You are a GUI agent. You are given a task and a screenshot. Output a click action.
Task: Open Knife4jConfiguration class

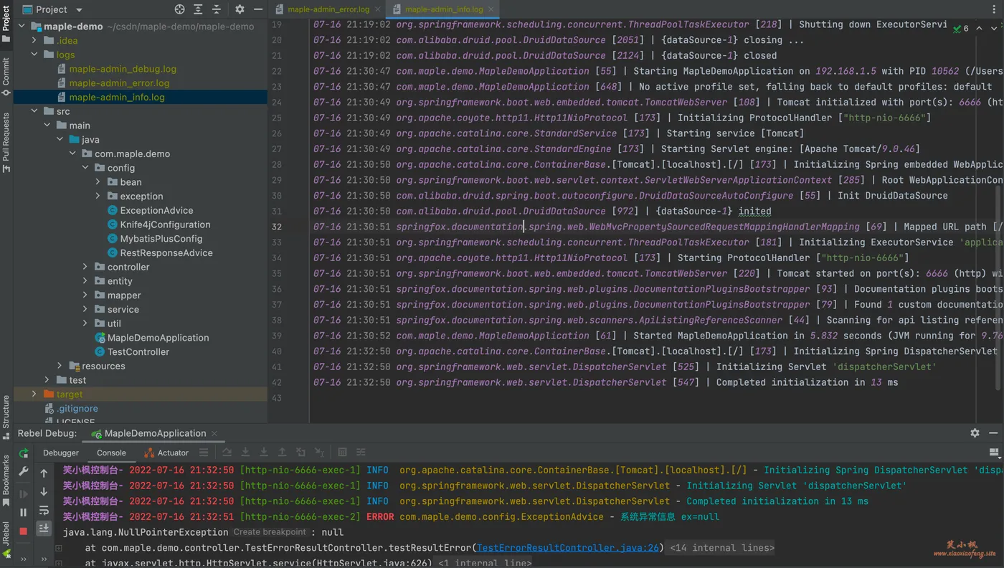pyautogui.click(x=165, y=224)
